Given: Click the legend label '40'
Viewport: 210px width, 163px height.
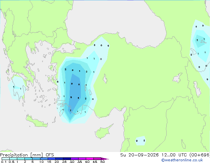Looking at the screenshot, I should 87,162.
